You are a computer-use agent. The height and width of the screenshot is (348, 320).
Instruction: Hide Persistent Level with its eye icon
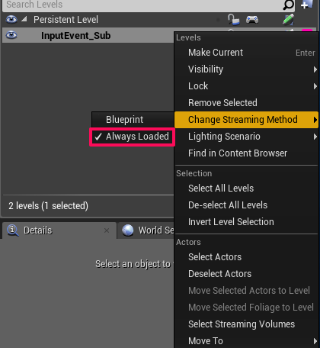11,19
